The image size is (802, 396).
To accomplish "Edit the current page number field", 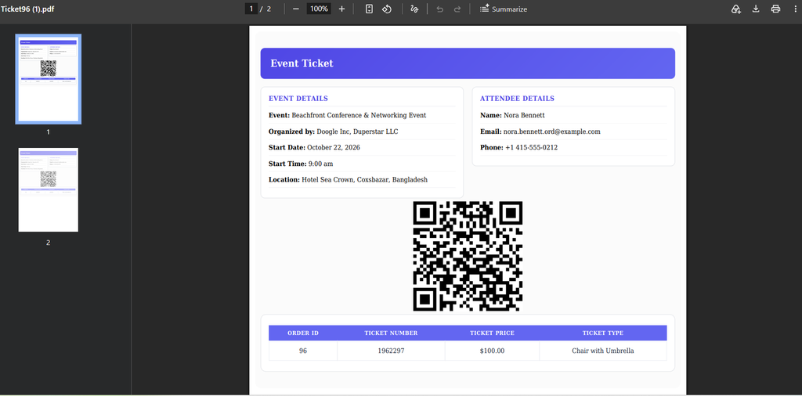I will click(x=251, y=9).
